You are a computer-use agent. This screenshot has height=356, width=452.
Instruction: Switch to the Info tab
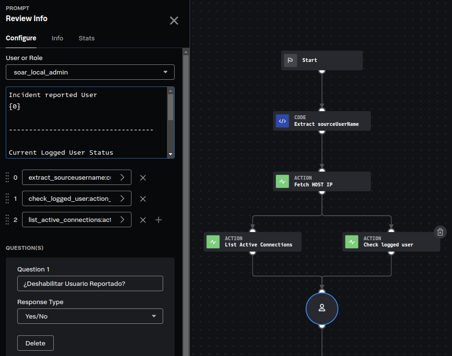[58, 38]
